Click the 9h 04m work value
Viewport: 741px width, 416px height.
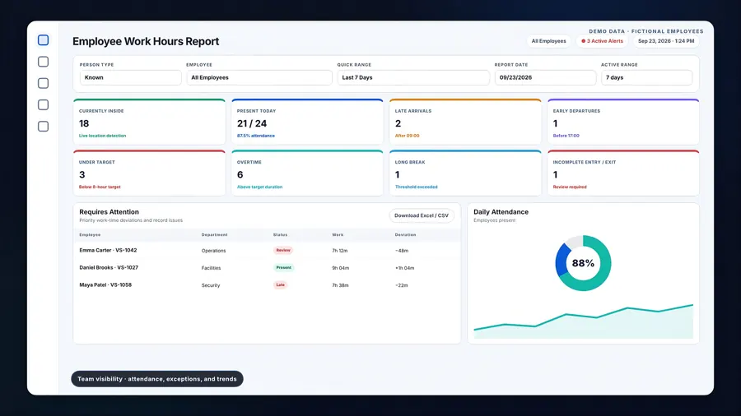tap(340, 268)
